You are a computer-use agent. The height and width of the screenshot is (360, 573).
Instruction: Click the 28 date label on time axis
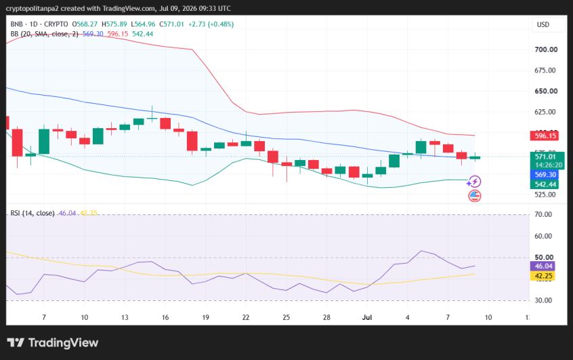326,317
